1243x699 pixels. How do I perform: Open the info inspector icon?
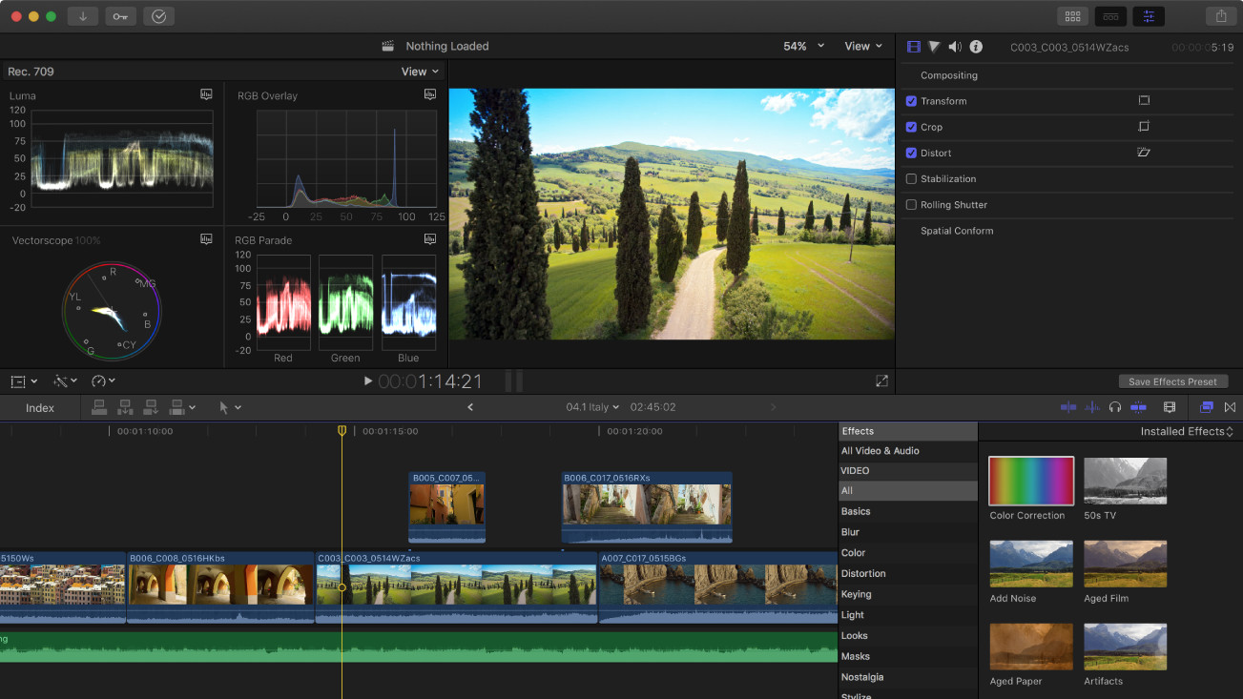point(976,47)
